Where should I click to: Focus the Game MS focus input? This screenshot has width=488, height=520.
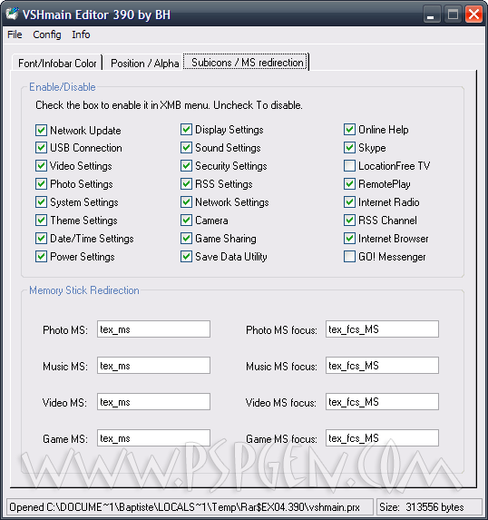(382, 437)
